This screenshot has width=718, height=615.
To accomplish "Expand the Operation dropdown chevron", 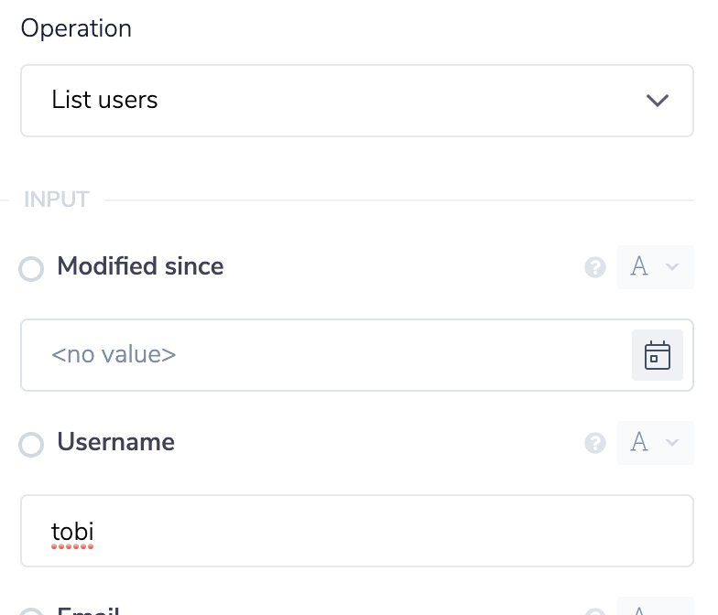I will [658, 100].
